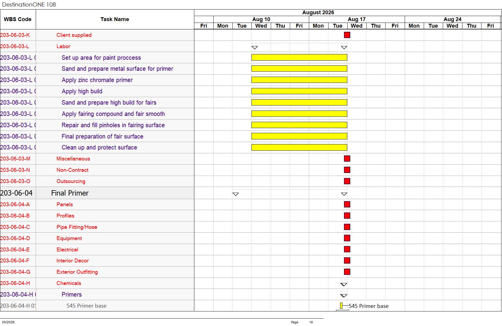Click the Final Primer summary end triangle
This screenshot has height=326, width=502.
click(x=344, y=194)
